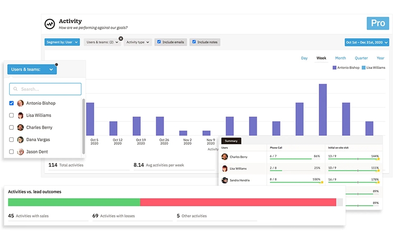Click Antonio Bishop's avatar in the user list
The height and width of the screenshot is (246, 393).
tap(20, 103)
